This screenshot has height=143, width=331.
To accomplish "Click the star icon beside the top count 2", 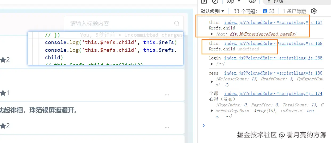I will (3, 60).
